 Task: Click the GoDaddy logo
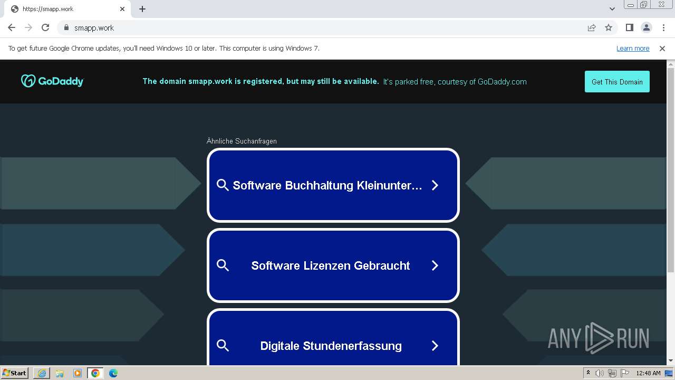pos(52,81)
